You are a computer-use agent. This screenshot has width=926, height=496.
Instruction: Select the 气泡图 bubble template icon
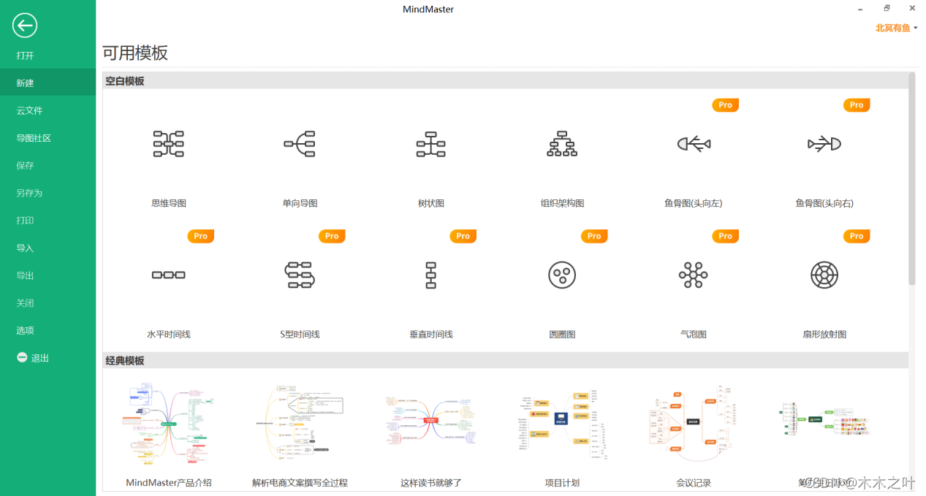pyautogui.click(x=694, y=275)
